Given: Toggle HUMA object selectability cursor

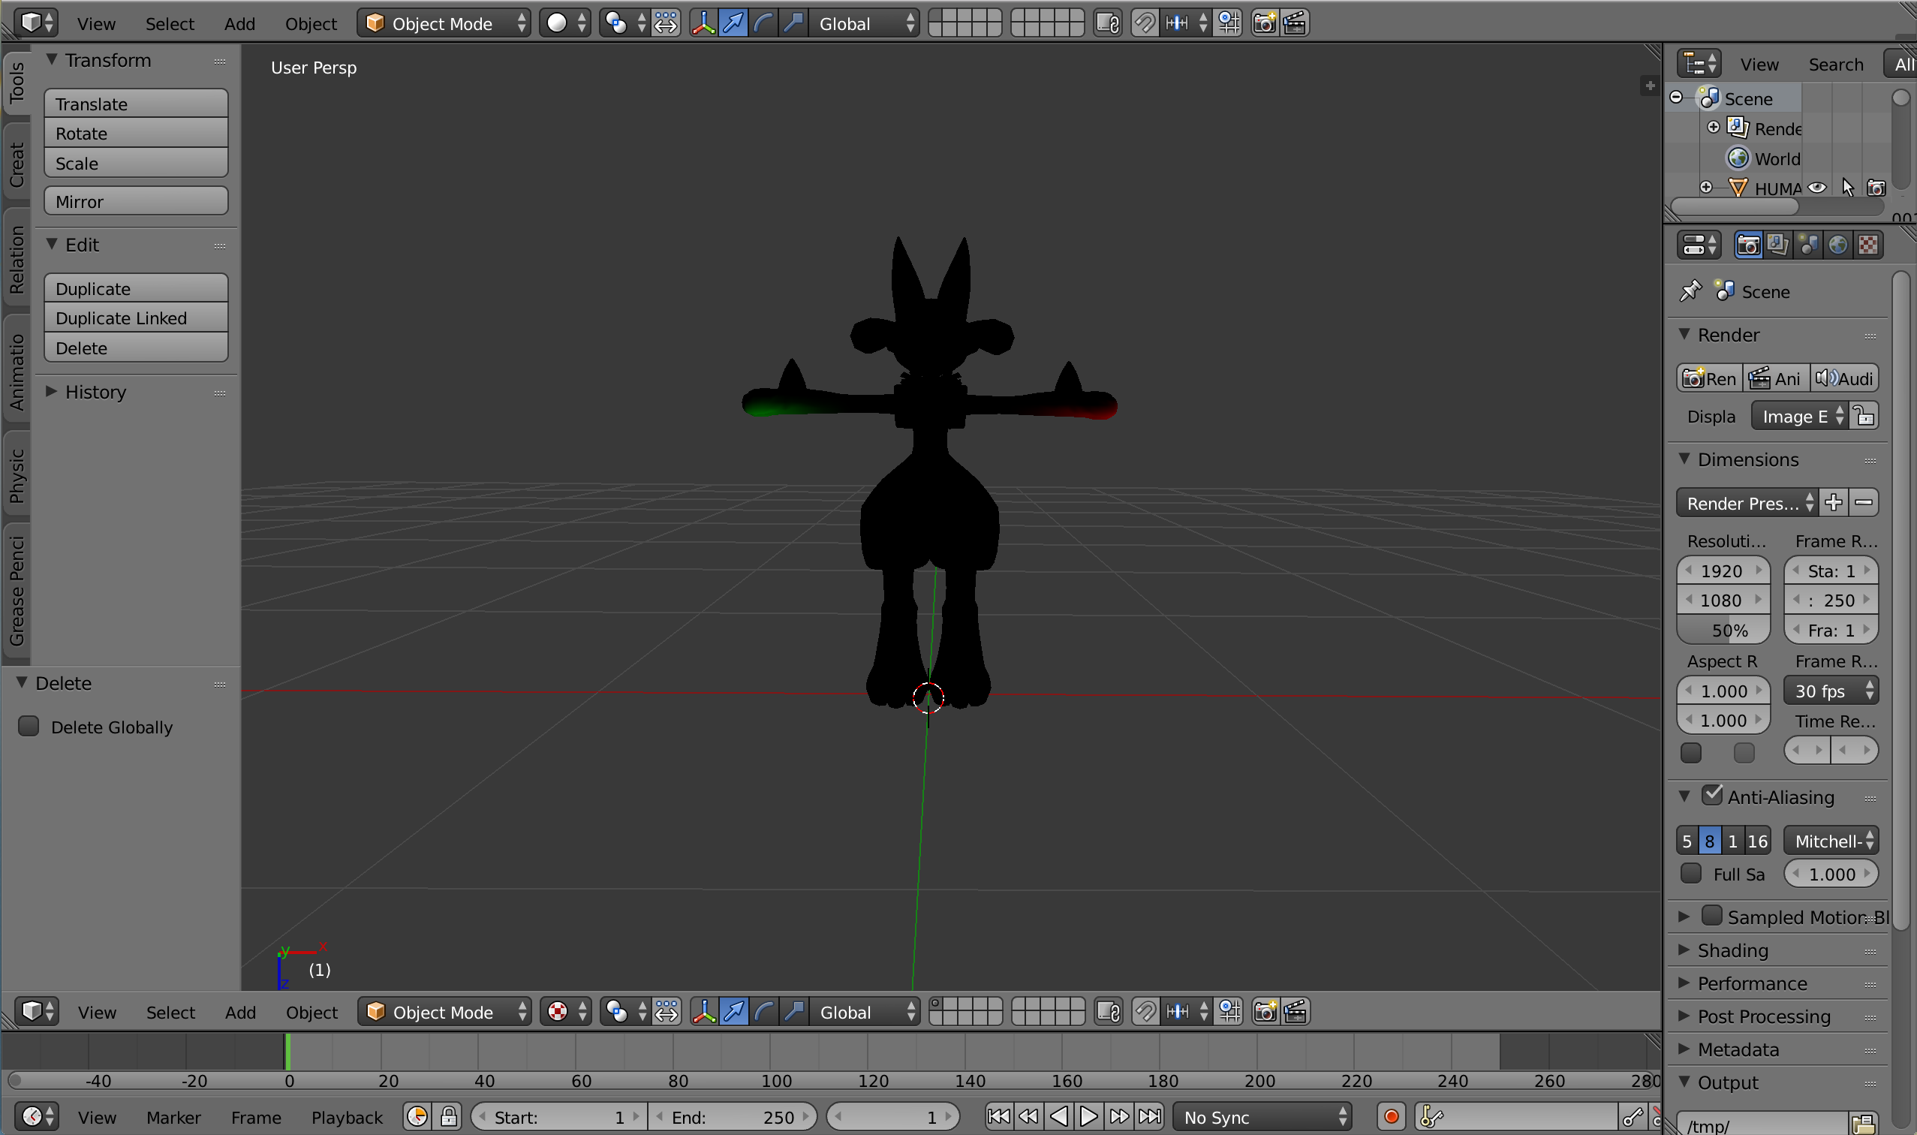Looking at the screenshot, I should tap(1847, 188).
